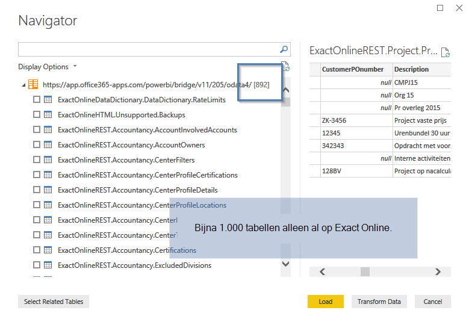The image size is (469, 319).
Task: Click the odata4 data source folder icon
Action: 34,85
